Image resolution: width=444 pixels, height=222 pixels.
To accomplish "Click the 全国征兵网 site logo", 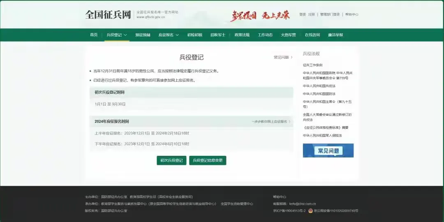I will click(x=108, y=14).
